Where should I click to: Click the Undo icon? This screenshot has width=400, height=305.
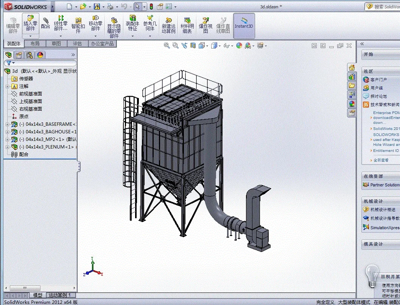pyautogui.click(x=124, y=6)
